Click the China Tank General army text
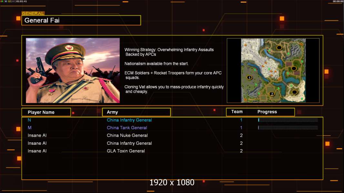This screenshot has width=344, height=193. point(127,128)
